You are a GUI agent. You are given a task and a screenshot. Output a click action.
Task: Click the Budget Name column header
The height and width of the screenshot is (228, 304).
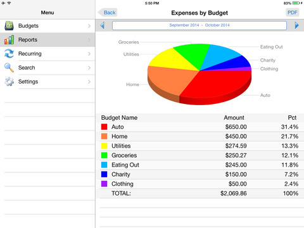[119, 118]
